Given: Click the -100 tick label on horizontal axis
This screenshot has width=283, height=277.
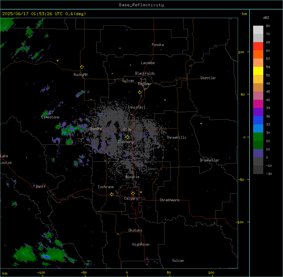Looking at the screenshot, I should pos(41,272).
